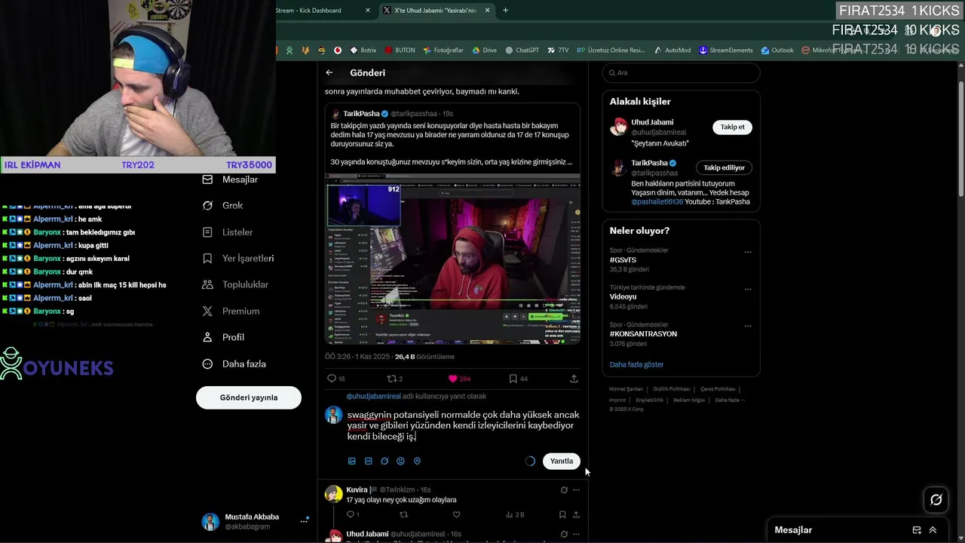Add media with the image icon in reply composer
The height and width of the screenshot is (543, 965).
[x=351, y=461]
